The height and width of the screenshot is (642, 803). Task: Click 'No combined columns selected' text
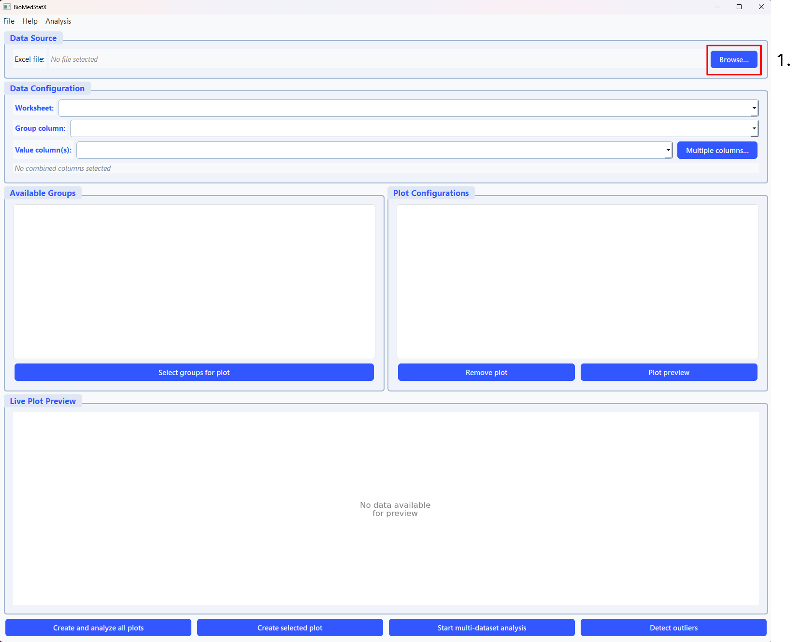63,168
